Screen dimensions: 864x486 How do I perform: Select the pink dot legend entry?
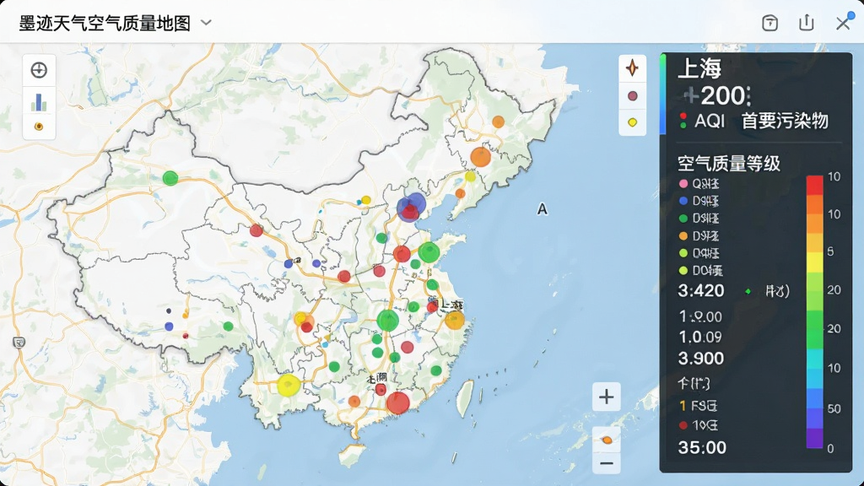click(x=699, y=183)
